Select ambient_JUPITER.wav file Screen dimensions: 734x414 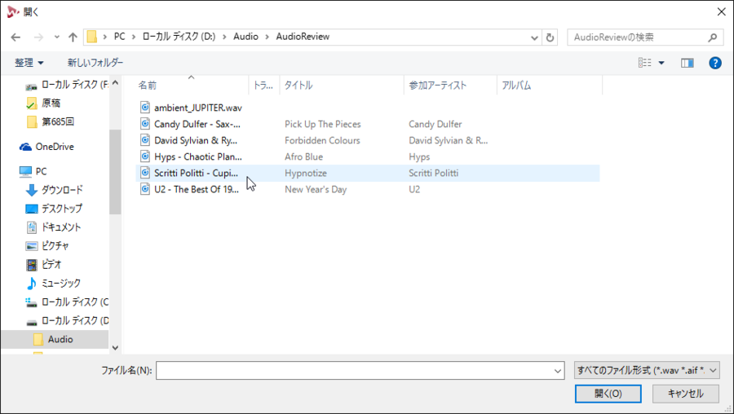point(198,108)
